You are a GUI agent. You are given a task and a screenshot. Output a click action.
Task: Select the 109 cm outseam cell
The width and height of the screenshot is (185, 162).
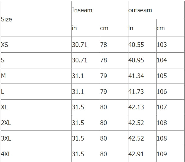point(170,154)
